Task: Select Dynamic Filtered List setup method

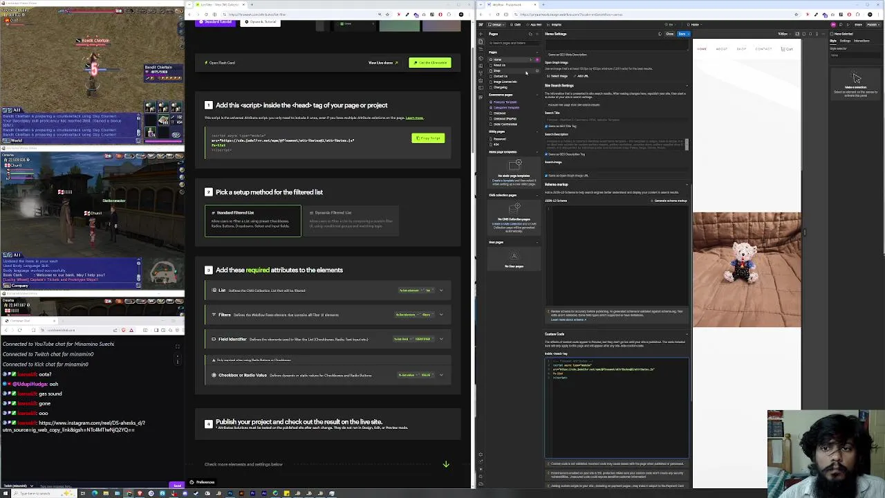Action: (351, 221)
